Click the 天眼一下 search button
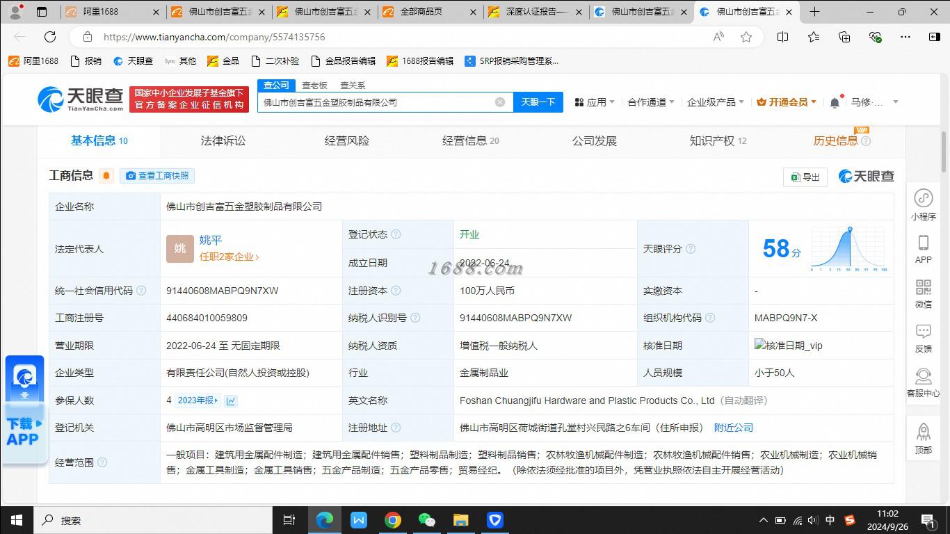Viewport: 950px width, 534px height. point(538,102)
